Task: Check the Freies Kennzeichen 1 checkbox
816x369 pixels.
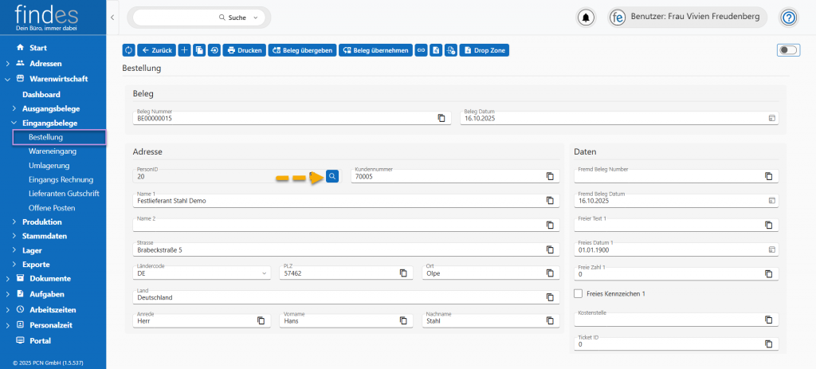Action: pos(579,293)
